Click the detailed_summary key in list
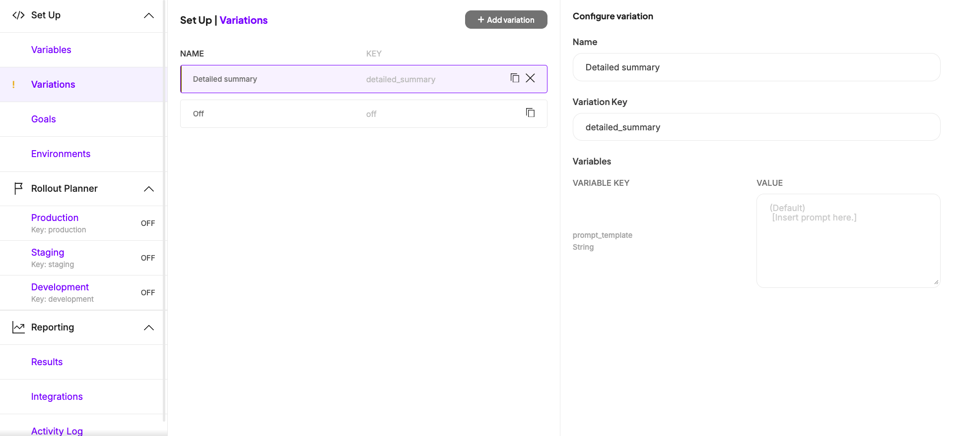This screenshot has height=436, width=953. click(x=401, y=79)
